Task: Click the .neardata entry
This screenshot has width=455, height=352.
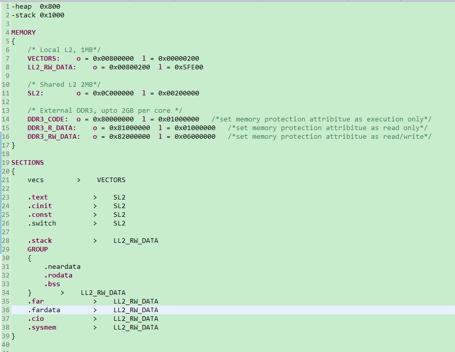Action: [x=62, y=267]
